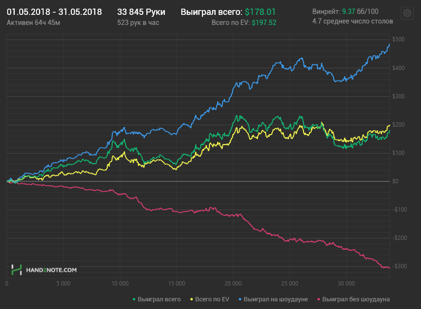Click the pink dot legend marker
The width and height of the screenshot is (421, 309).
coord(319,299)
